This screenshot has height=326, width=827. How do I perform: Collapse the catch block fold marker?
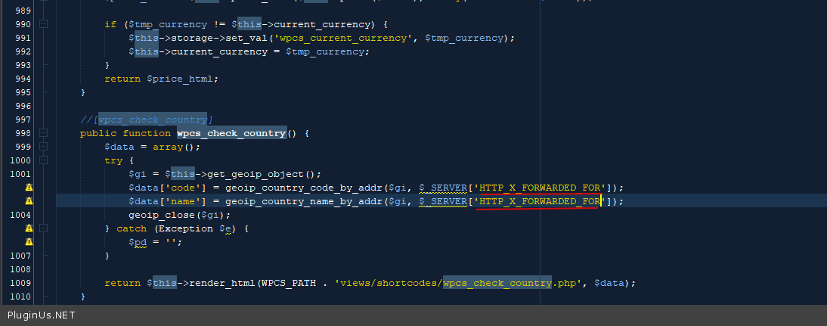(43, 228)
